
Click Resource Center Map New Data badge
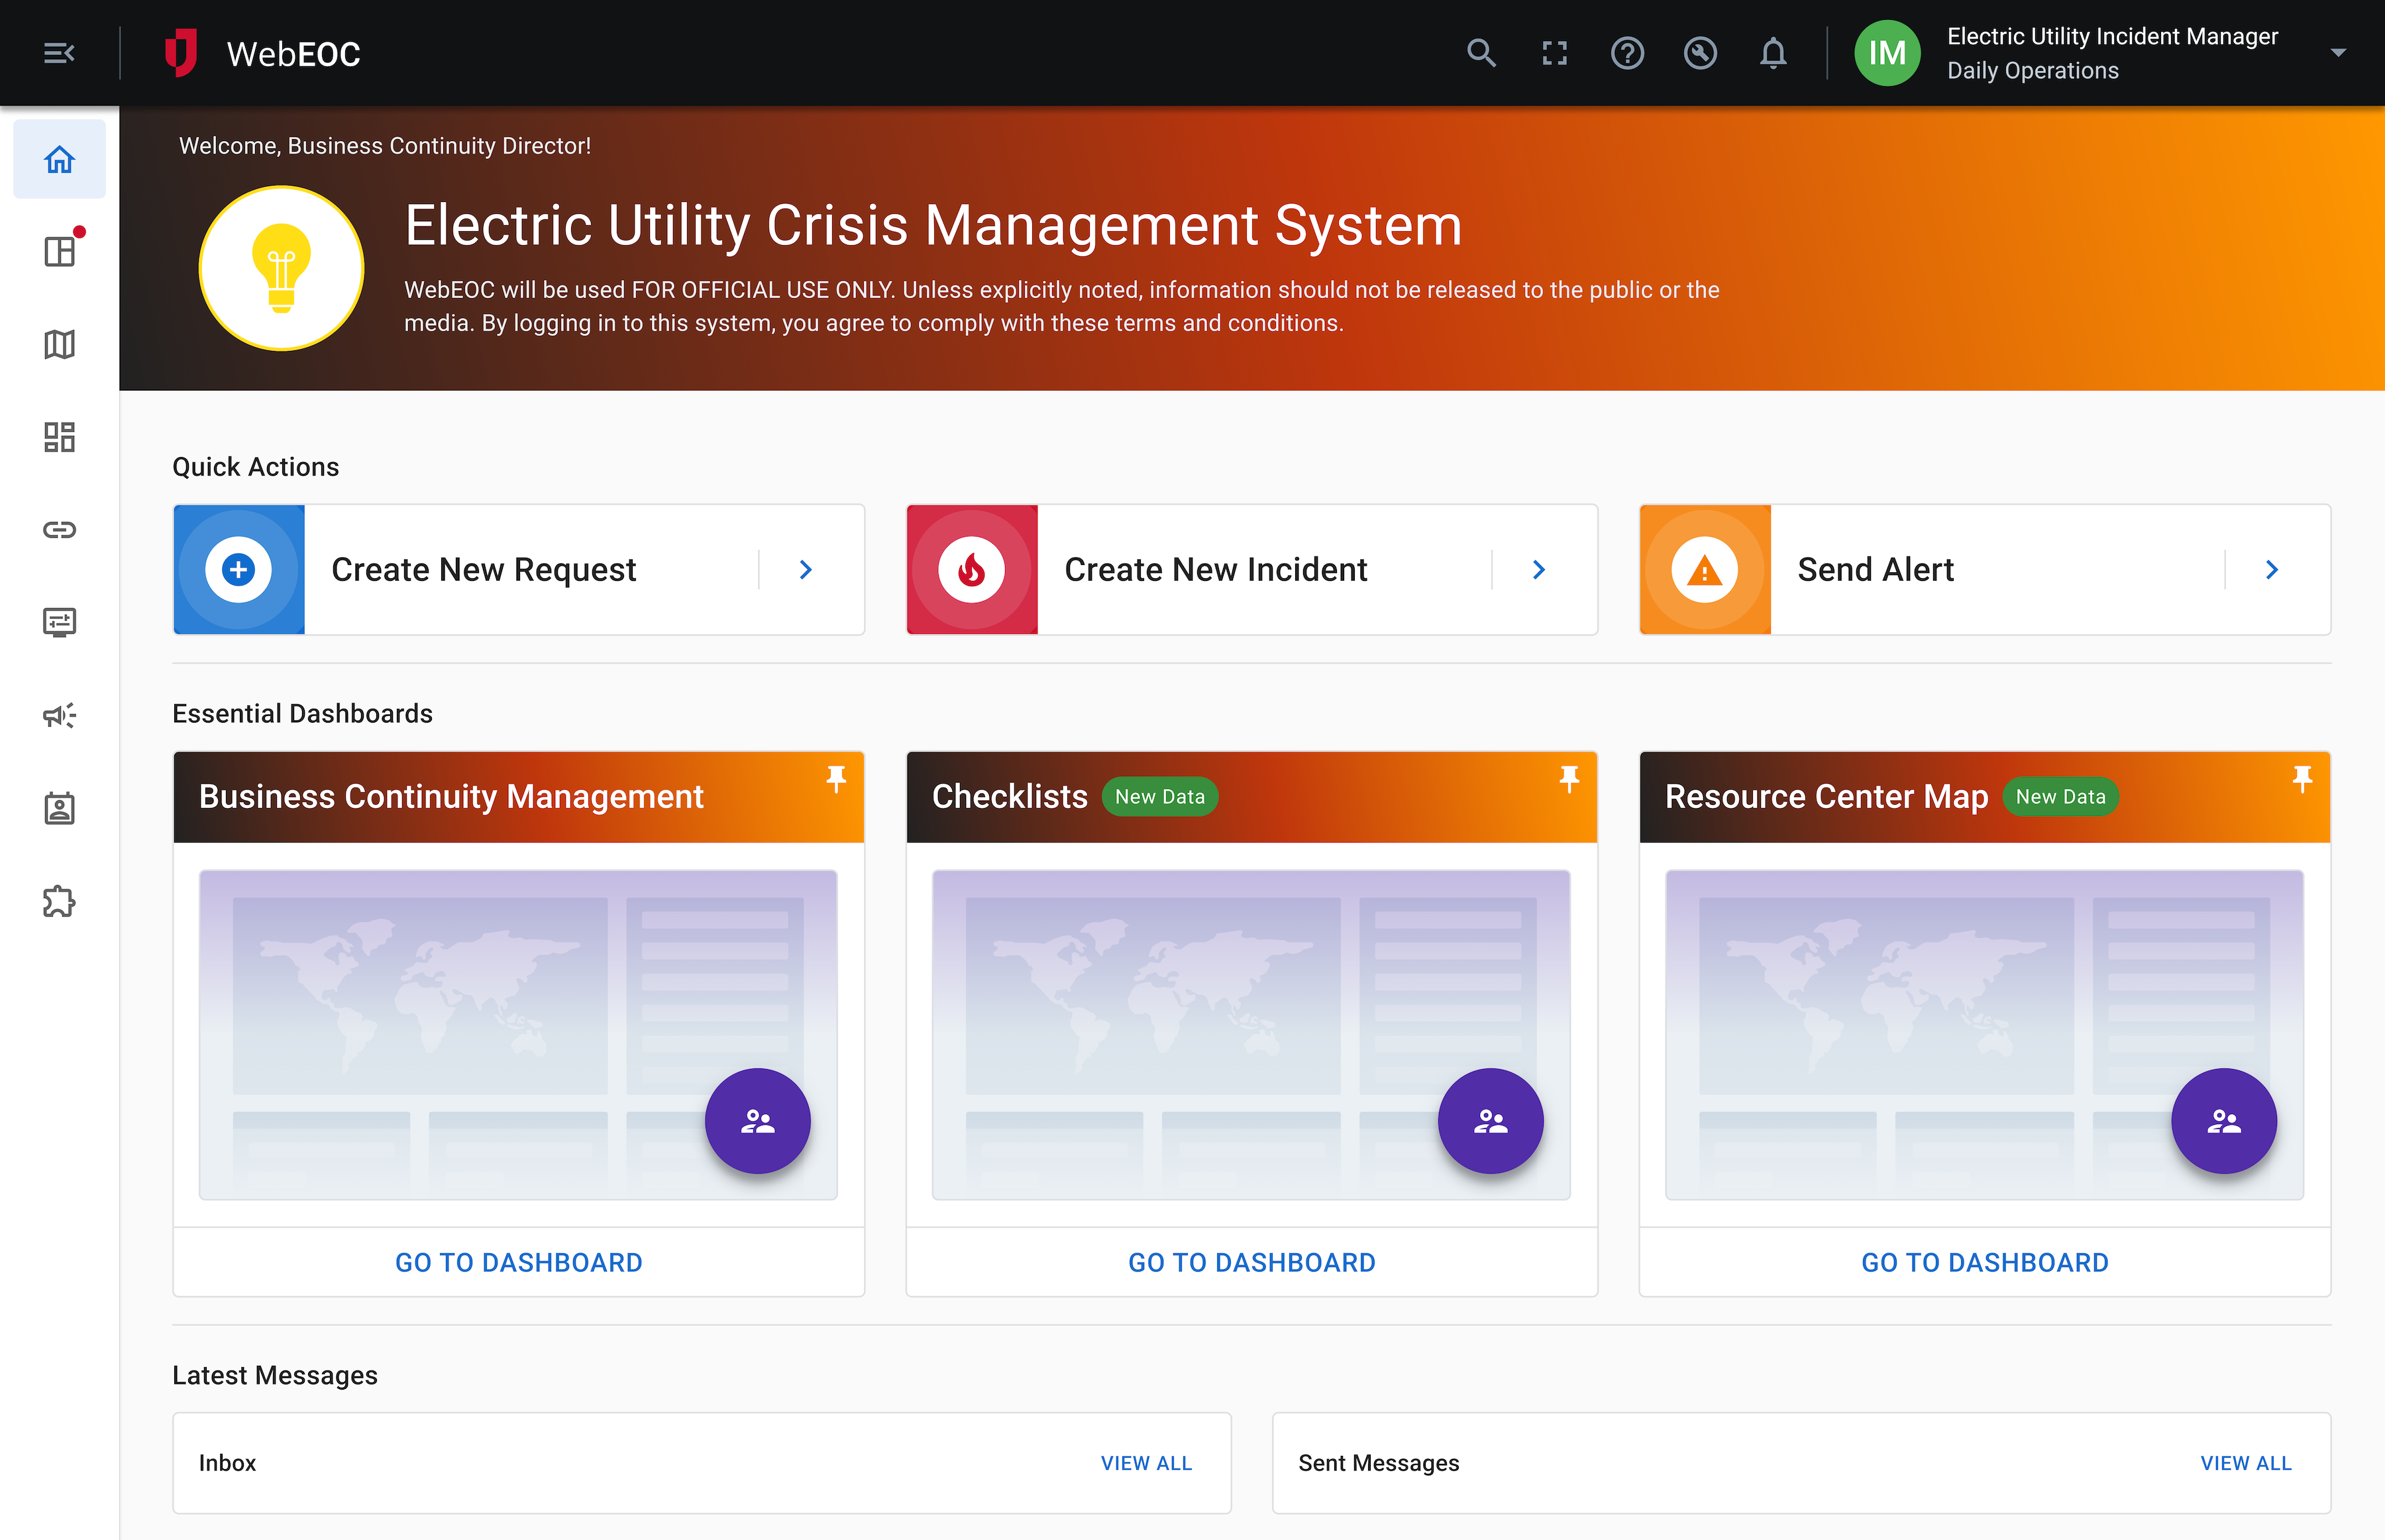[2060, 797]
